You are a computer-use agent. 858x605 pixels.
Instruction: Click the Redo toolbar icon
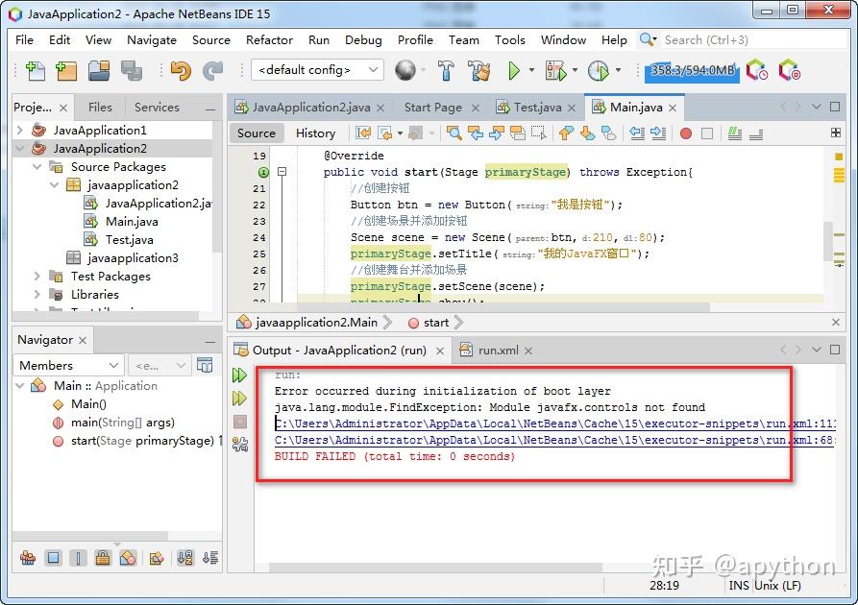point(212,70)
